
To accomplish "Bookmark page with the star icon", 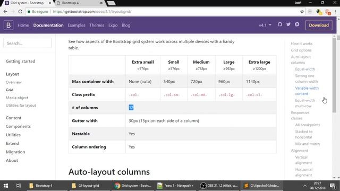I will 302,12.
